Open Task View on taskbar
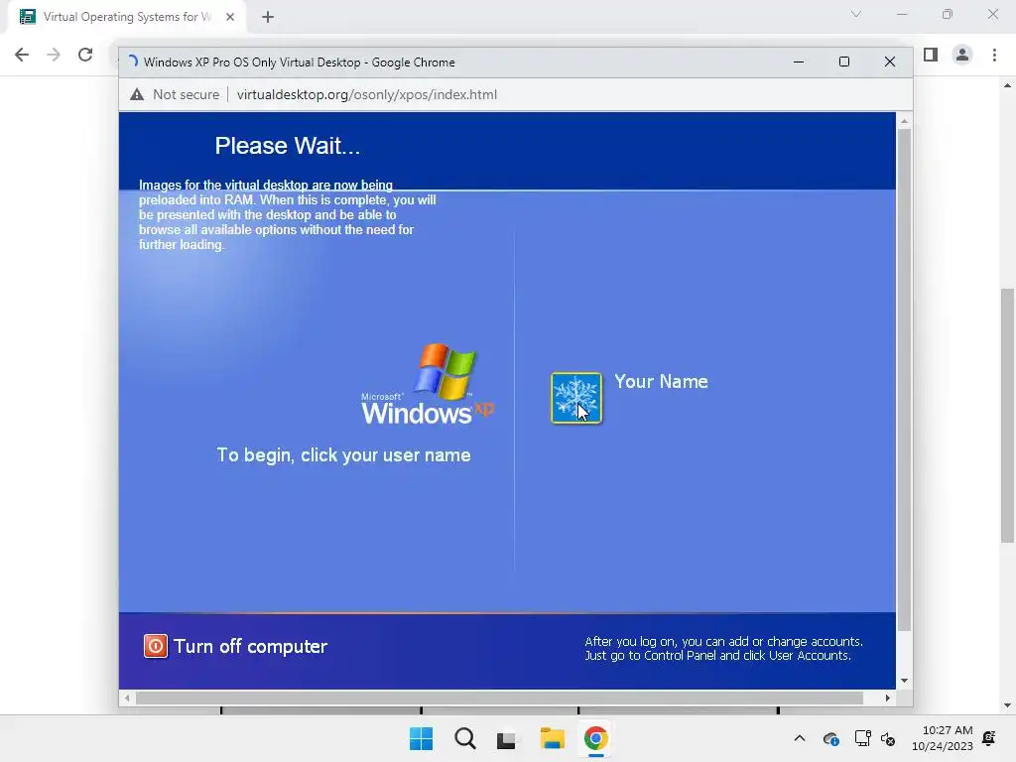1016x762 pixels. [x=508, y=738]
